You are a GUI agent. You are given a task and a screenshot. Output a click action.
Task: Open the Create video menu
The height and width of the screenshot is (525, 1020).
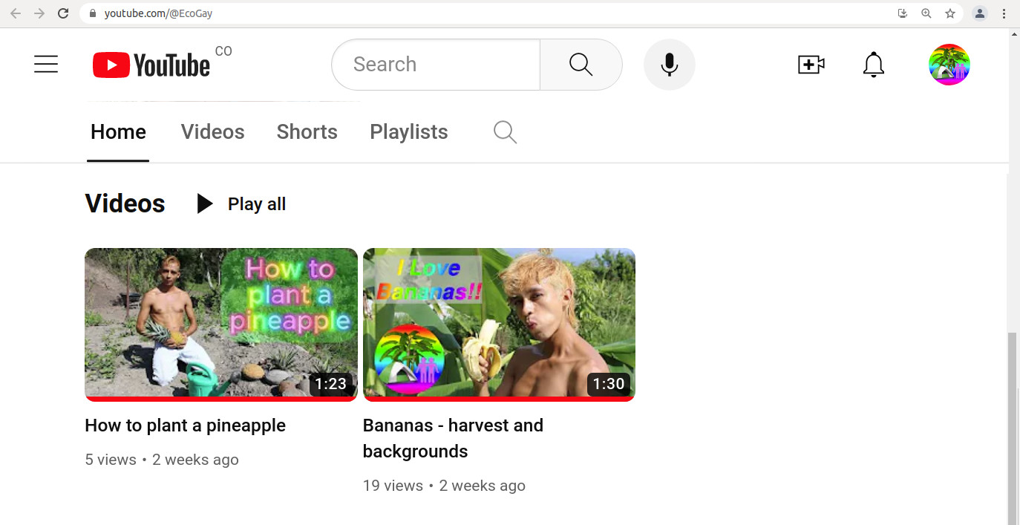(x=811, y=65)
